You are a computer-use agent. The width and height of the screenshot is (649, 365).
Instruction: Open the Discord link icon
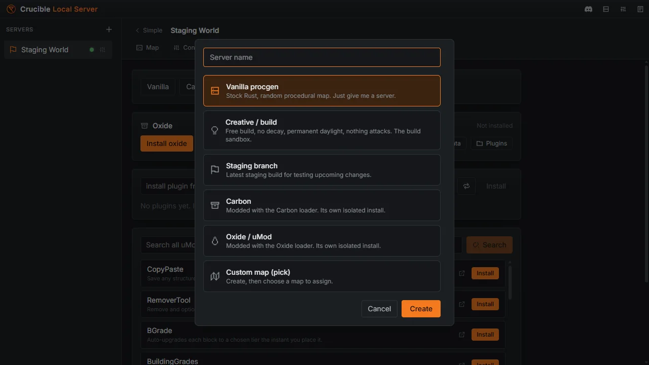(589, 9)
